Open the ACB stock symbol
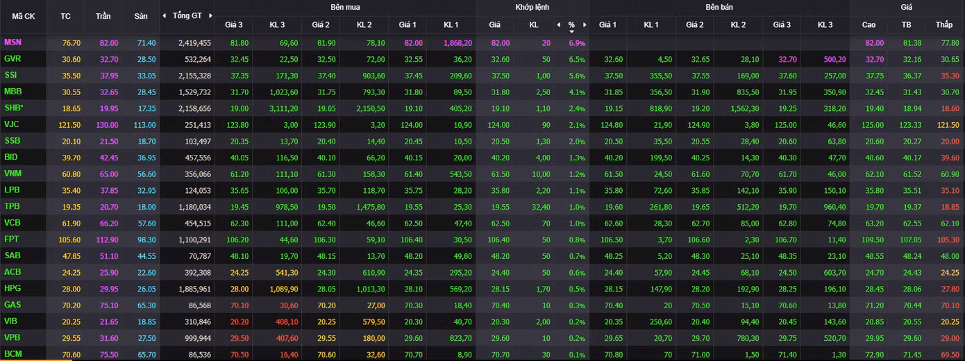The height and width of the screenshot is (361, 965). tap(11, 271)
